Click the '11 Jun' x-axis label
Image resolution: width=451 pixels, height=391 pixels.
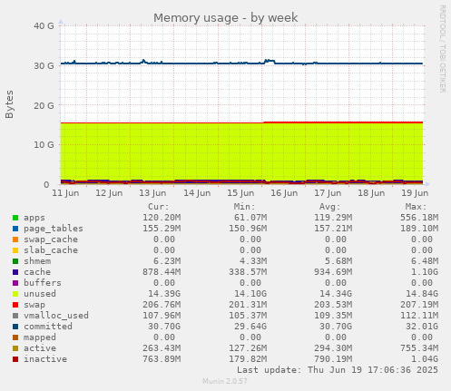[65, 193]
